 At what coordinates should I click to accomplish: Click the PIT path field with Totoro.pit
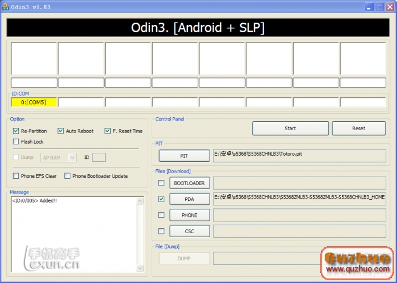[299, 156]
